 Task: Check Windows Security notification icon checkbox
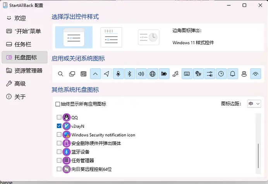coord(59,135)
